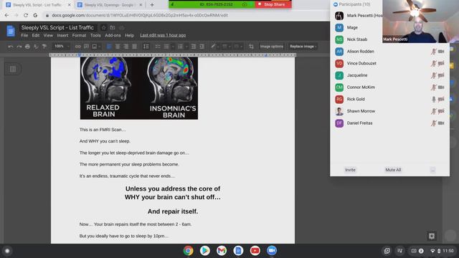
Task: Select the crop image tool
Action: pos(251,46)
